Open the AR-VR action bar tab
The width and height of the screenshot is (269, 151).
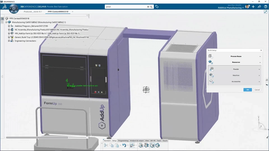(x=153, y=141)
